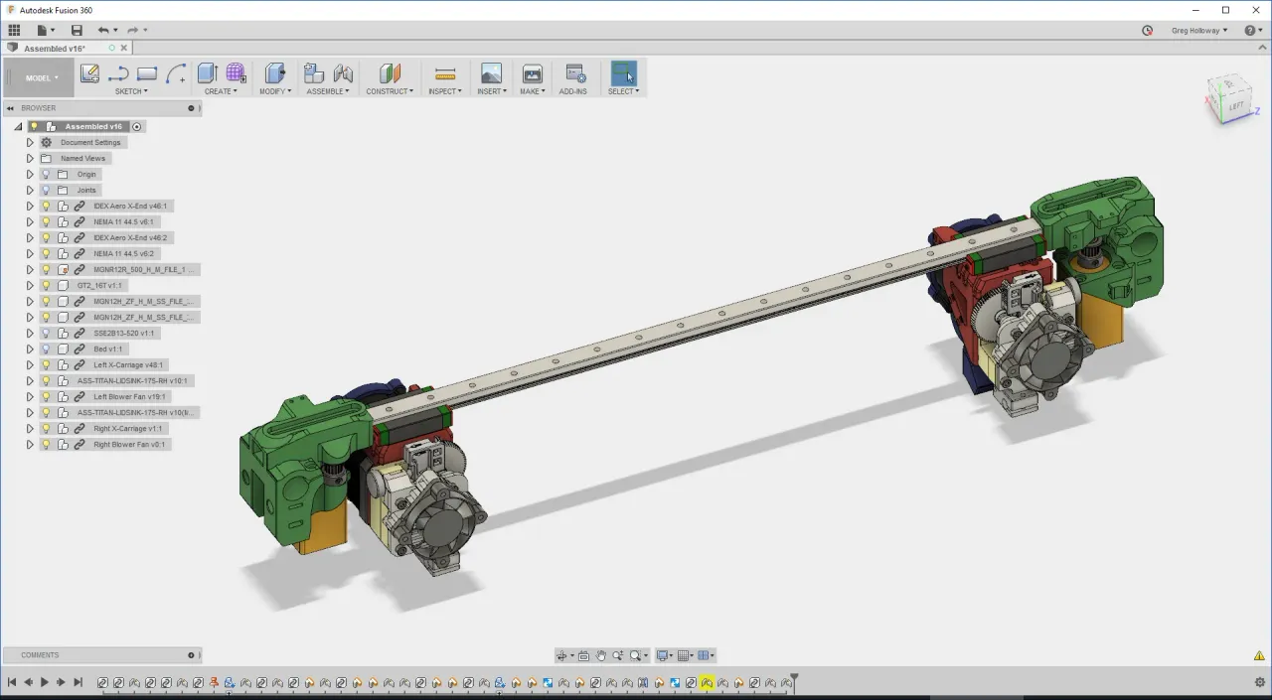This screenshot has width=1272, height=700.
Task: Activate Assembled v16 radio button
Action: tap(137, 126)
